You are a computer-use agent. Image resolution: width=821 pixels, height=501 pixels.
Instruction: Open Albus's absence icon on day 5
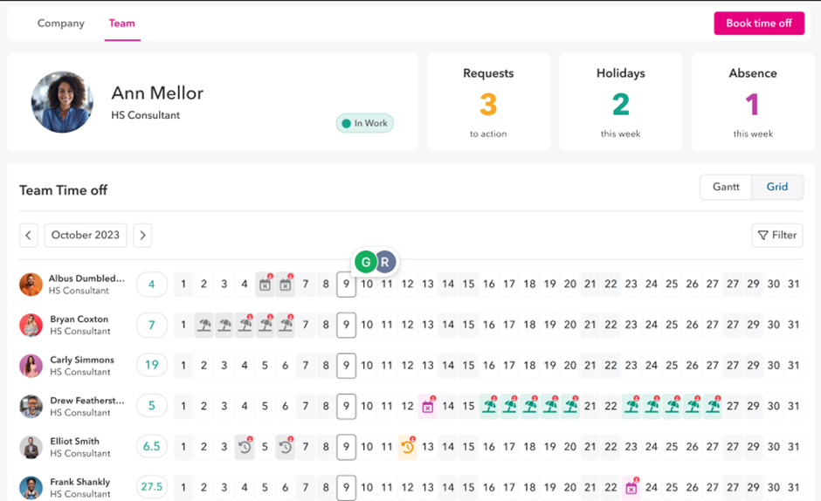pyautogui.click(x=265, y=285)
